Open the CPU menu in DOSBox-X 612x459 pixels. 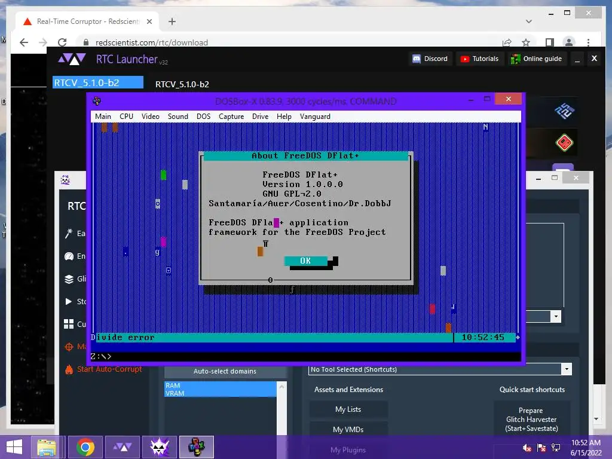[x=126, y=117]
